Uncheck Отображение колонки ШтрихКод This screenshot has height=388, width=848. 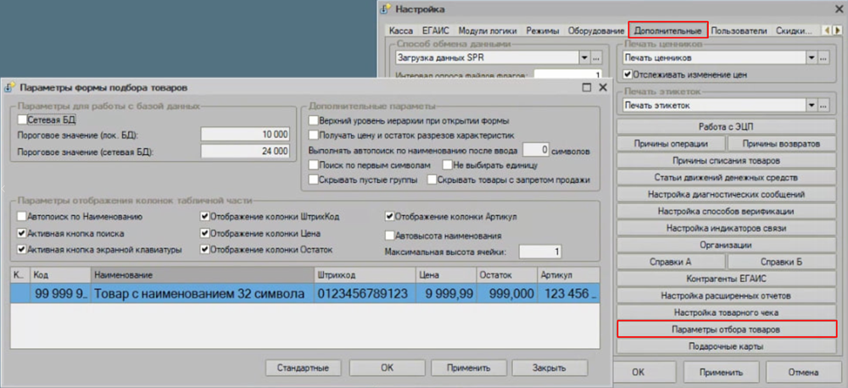click(204, 217)
